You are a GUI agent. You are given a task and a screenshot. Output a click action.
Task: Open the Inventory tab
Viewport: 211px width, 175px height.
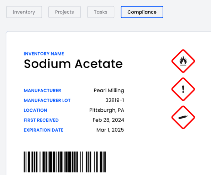[24, 12]
